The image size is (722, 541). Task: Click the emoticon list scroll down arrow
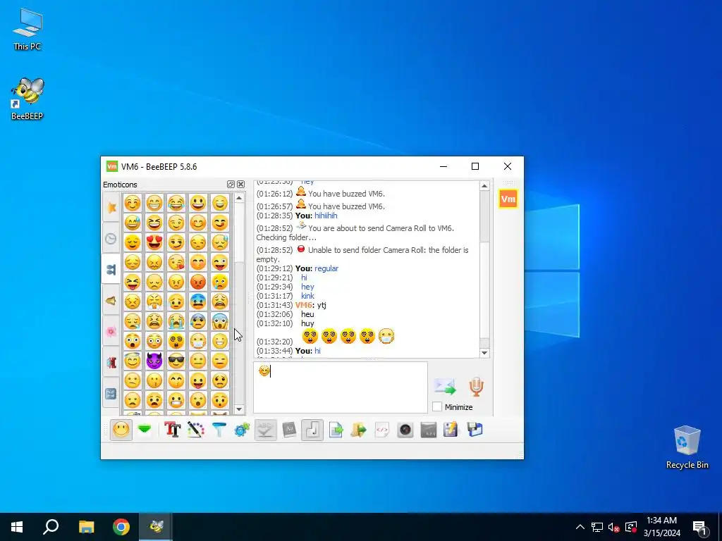point(239,409)
